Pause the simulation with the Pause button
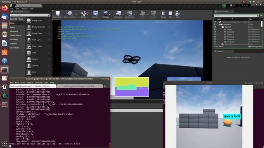 [x=163, y=14]
